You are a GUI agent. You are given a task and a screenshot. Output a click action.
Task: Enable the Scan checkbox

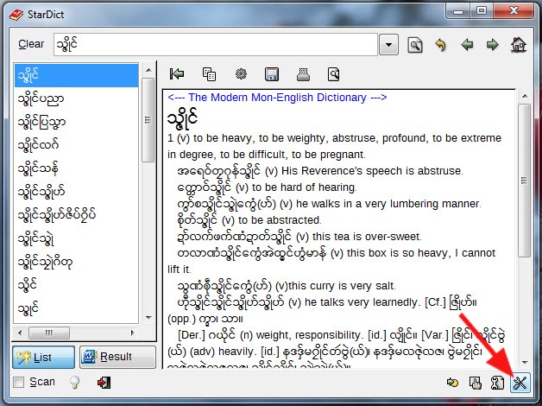19,382
